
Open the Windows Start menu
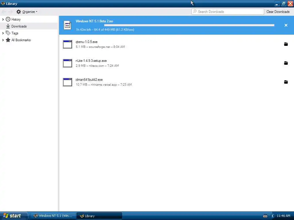[x=13, y=216]
